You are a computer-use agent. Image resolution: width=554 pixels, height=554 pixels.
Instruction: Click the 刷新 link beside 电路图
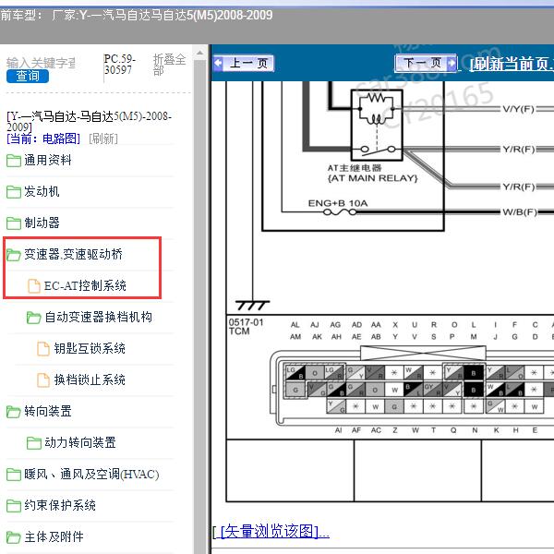[103, 138]
